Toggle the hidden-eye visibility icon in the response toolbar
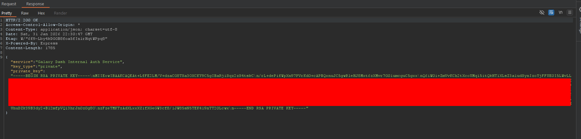 pos(542,12)
